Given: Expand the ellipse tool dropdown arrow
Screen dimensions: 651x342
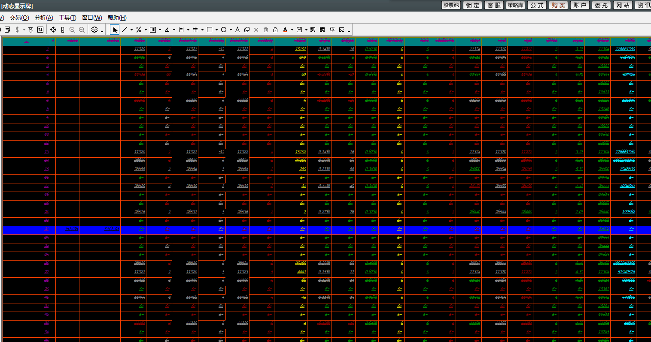Looking at the screenshot, I should coord(231,30).
